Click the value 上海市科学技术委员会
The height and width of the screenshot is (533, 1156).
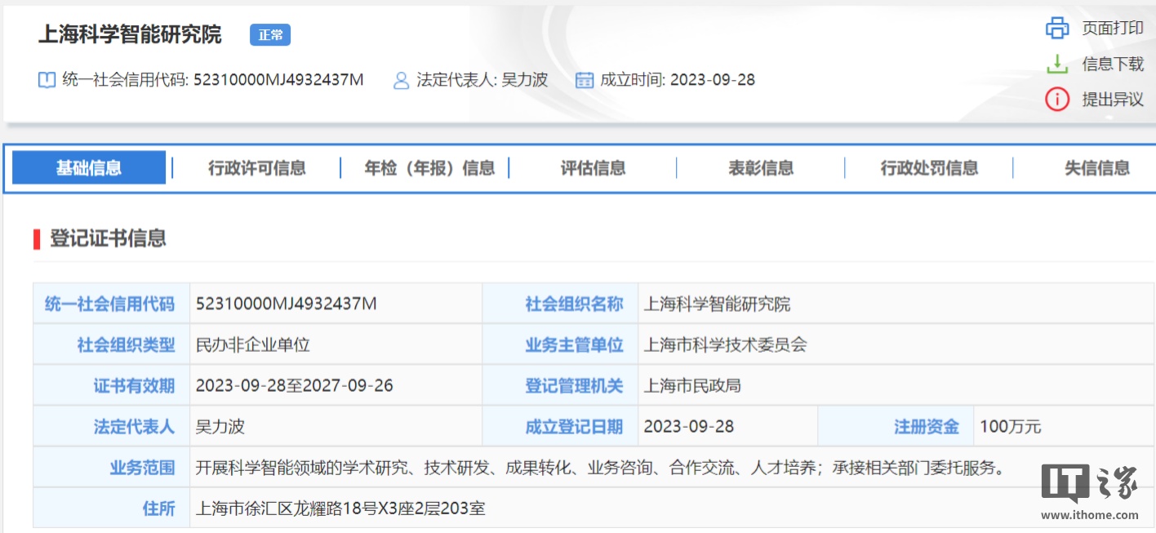tap(726, 345)
